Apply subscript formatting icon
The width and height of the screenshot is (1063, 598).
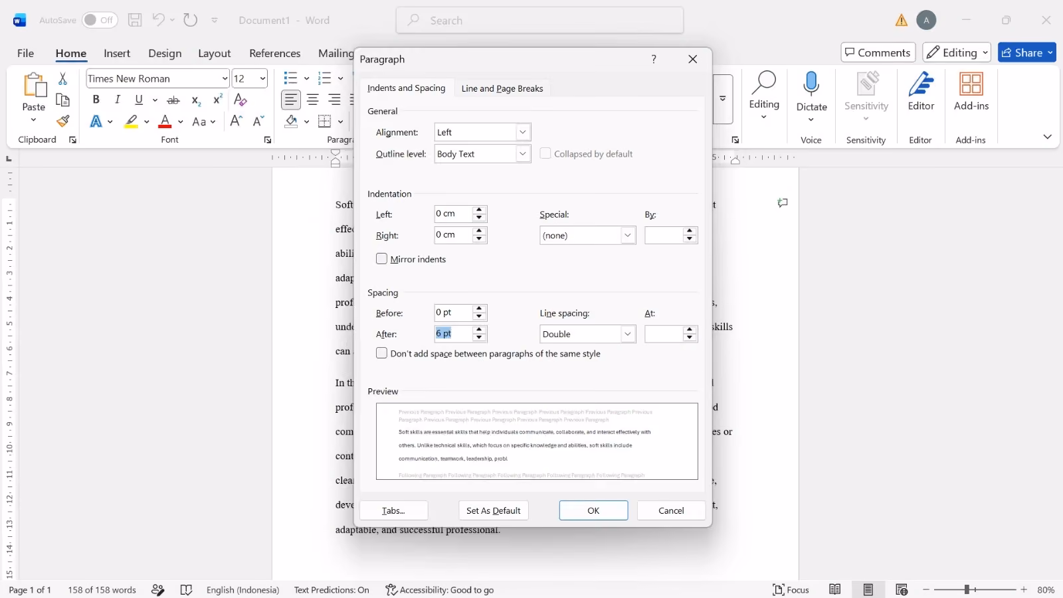(x=196, y=100)
